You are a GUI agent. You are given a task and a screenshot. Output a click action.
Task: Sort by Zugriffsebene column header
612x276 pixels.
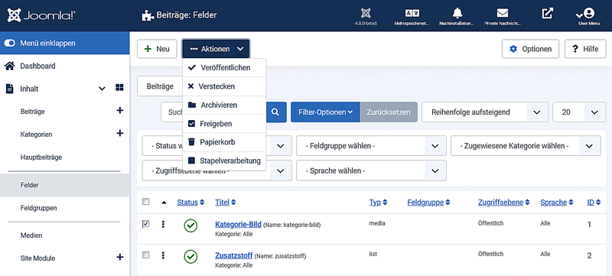(x=504, y=203)
